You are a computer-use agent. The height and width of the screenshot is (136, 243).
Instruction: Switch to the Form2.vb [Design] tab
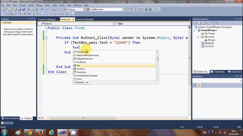pyautogui.click(x=47, y=19)
